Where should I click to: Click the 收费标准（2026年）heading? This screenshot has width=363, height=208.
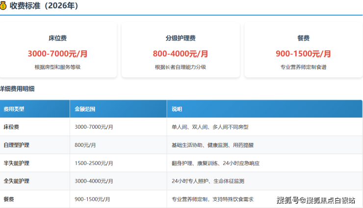[x=43, y=6]
